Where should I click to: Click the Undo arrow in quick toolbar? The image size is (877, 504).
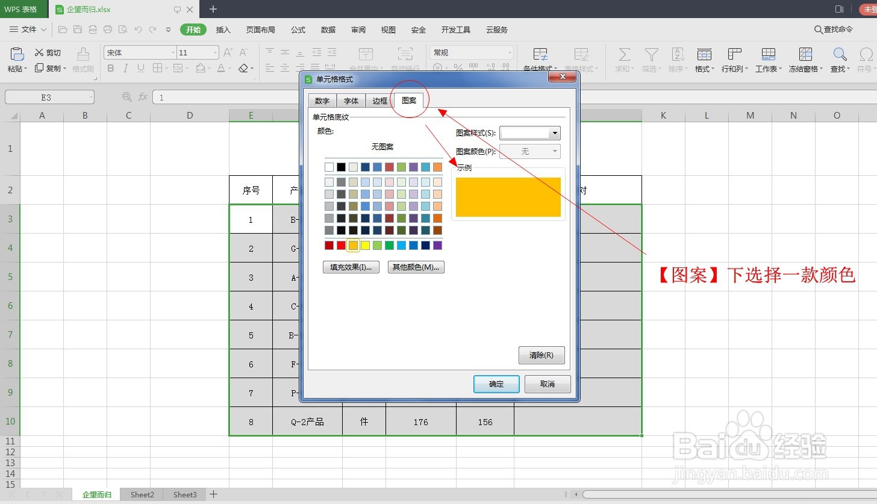(x=138, y=30)
